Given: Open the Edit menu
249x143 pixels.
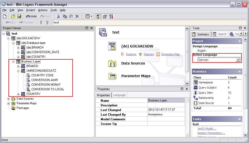Looking at the screenshot, I should [x=12, y=10].
